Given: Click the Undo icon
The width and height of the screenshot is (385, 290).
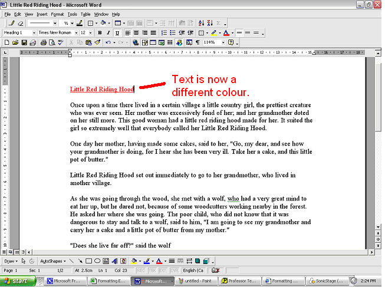Looking at the screenshot, I should coord(107,43).
